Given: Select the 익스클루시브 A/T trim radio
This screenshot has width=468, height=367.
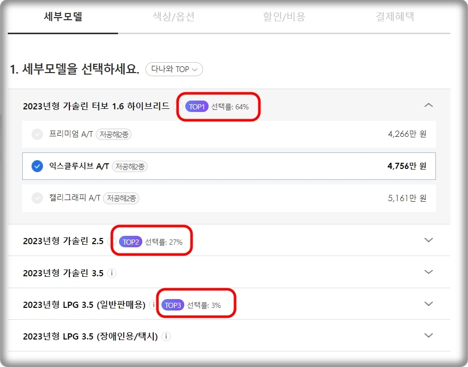Looking at the screenshot, I should pyautogui.click(x=37, y=166).
